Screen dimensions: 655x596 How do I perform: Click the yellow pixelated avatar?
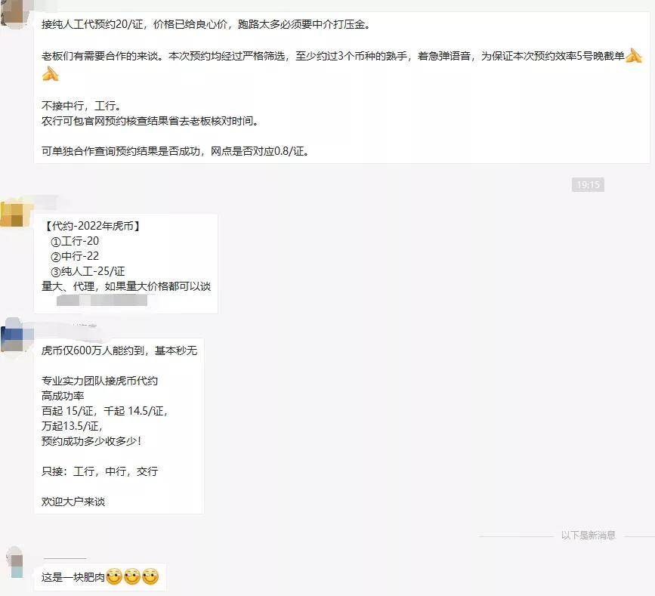(x=14, y=214)
